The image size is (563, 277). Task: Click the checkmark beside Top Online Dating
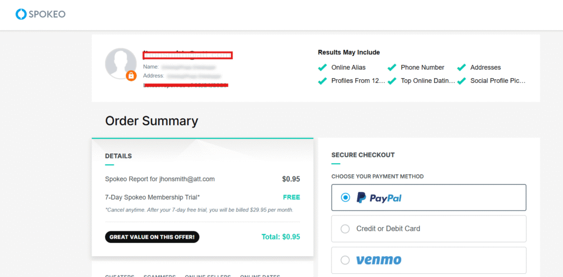click(392, 81)
